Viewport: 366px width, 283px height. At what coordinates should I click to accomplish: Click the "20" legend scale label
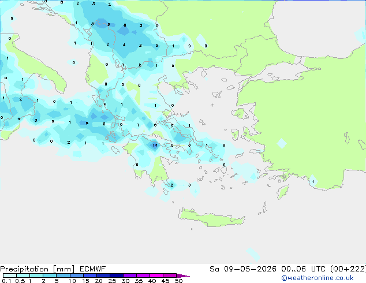99,281
